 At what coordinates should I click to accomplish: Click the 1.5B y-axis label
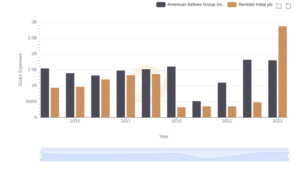32,70
